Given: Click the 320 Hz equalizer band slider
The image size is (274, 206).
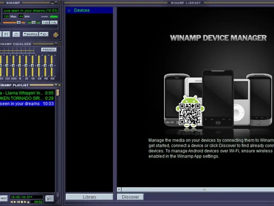Looking at the screenshot, I should coord(7,66).
